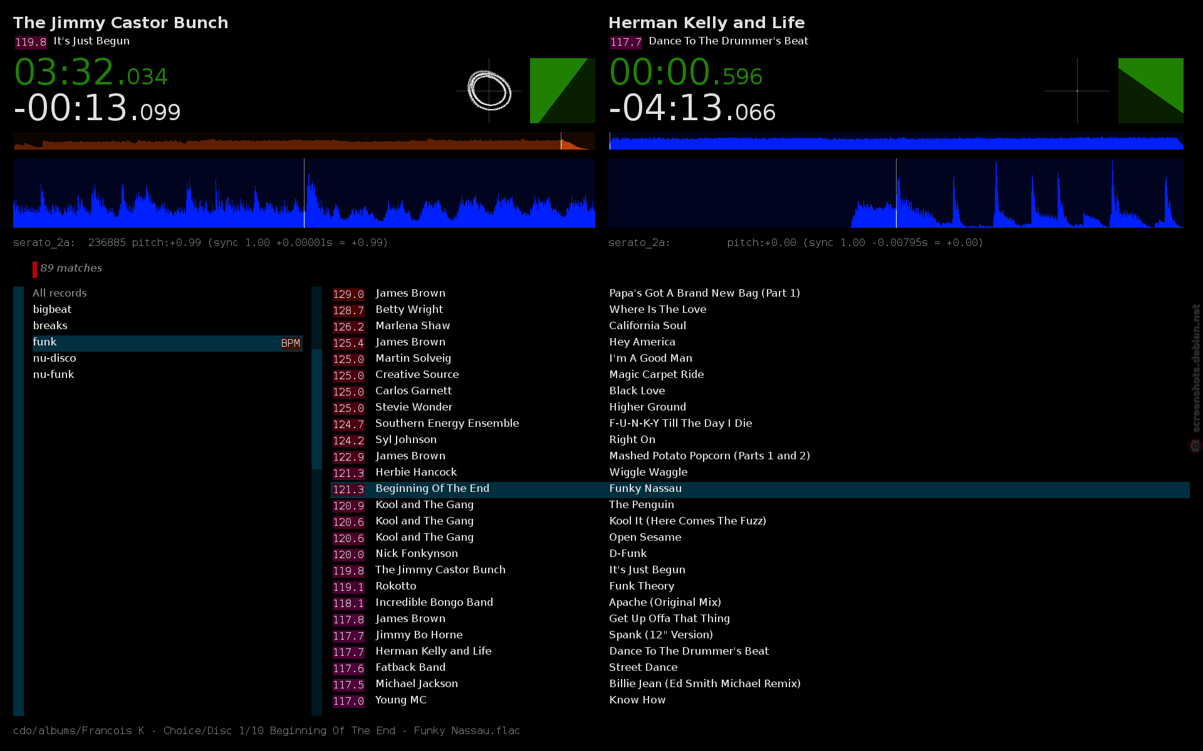Select the breaks crate

(x=167, y=325)
